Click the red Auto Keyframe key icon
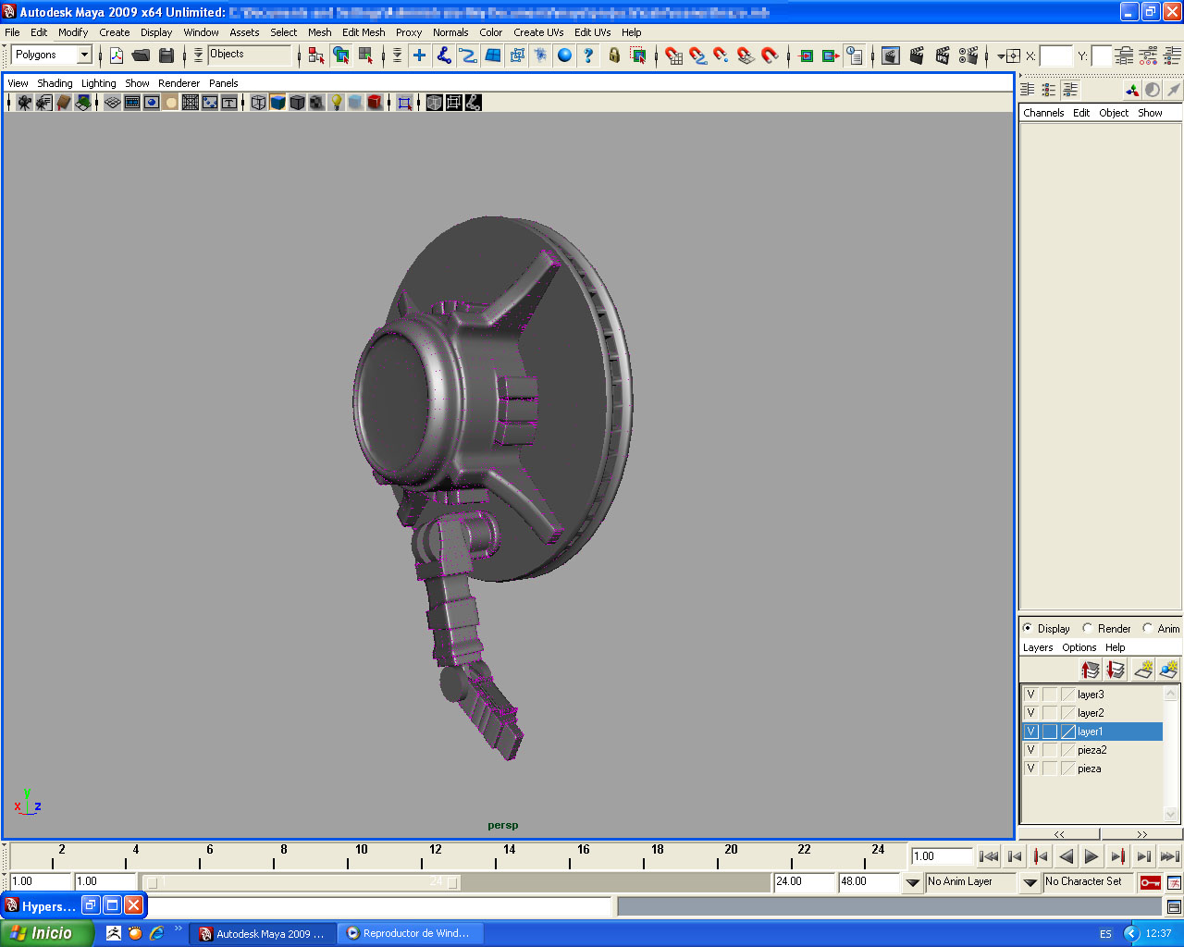 click(1150, 882)
